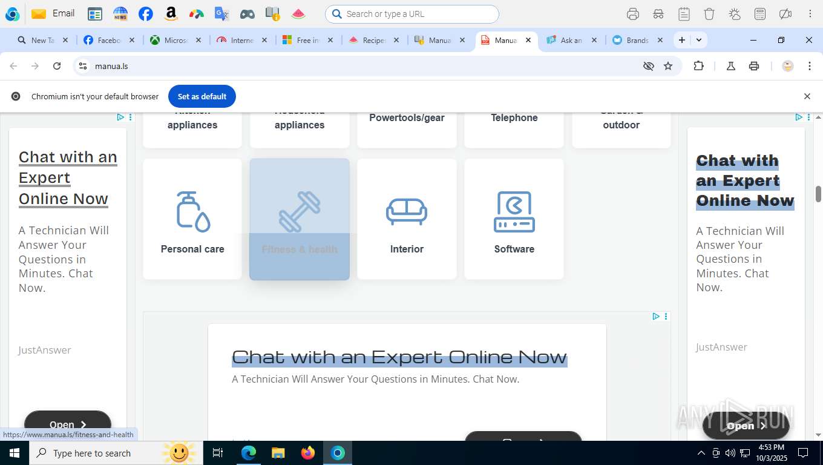Open the Personal care category

coord(192,219)
